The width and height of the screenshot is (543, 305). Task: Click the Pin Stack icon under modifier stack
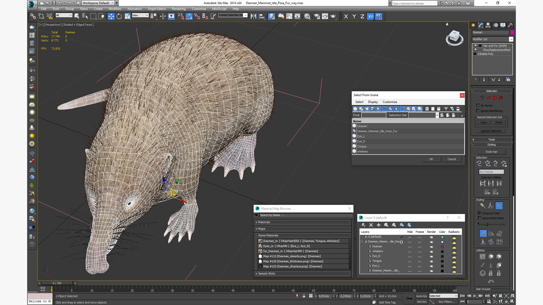click(x=475, y=80)
